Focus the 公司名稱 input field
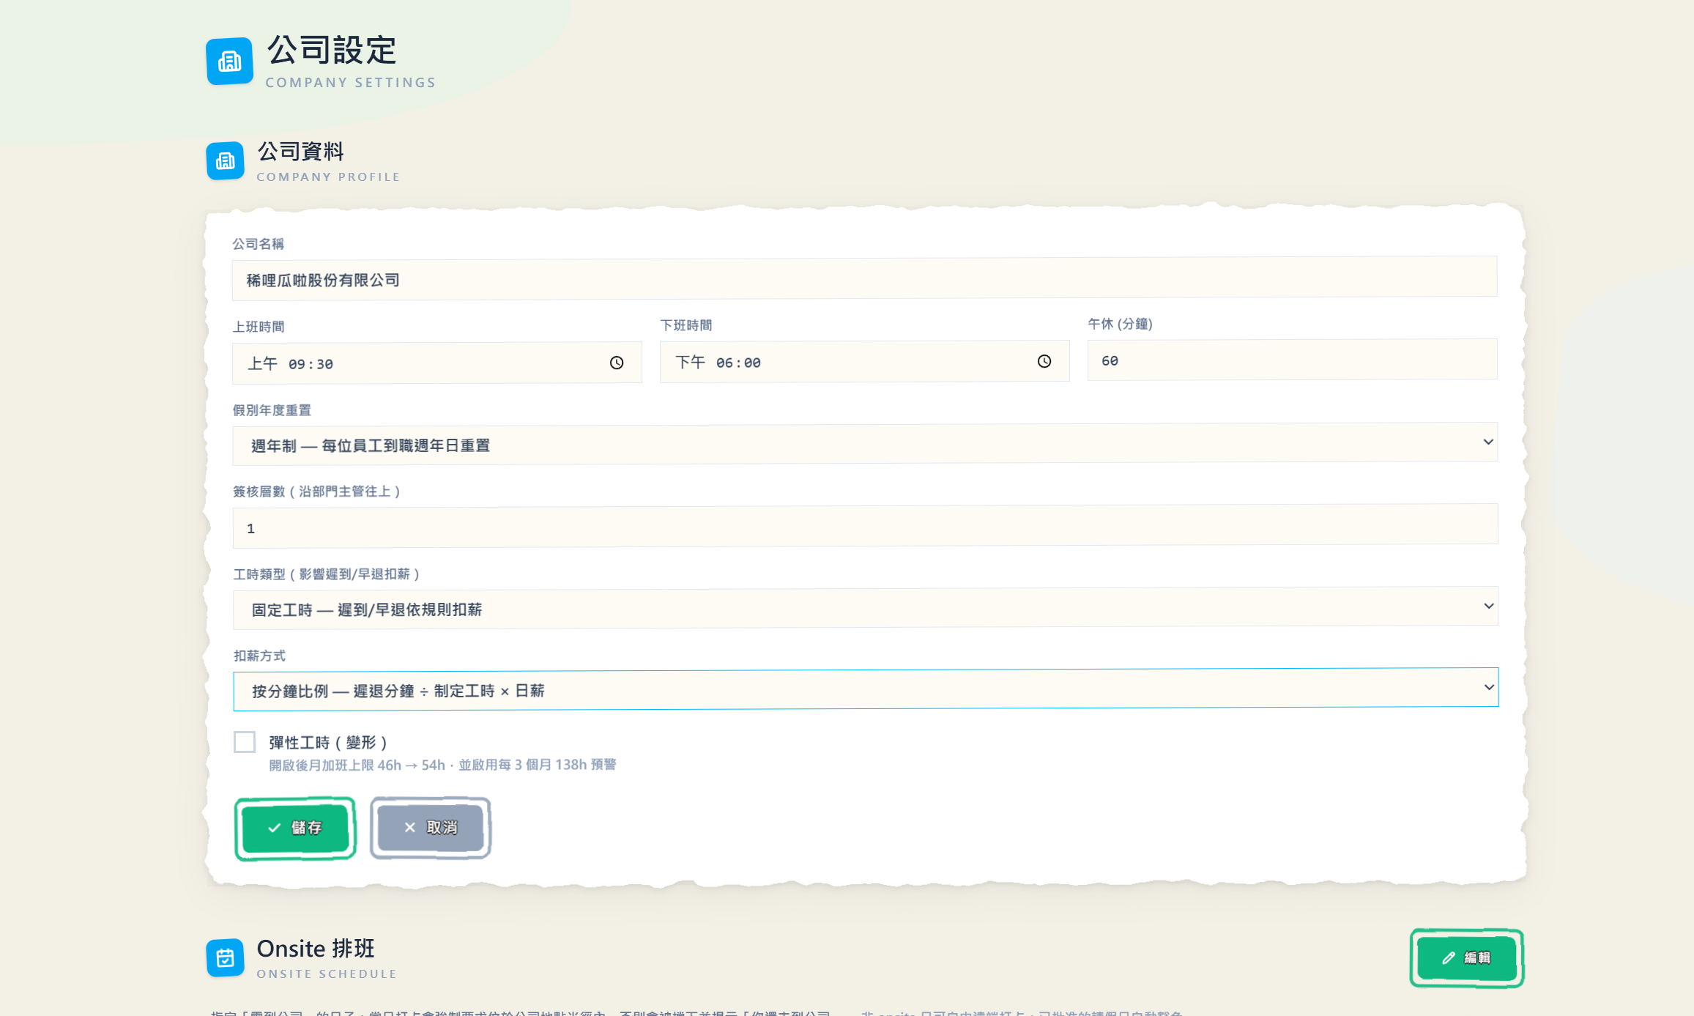The height and width of the screenshot is (1016, 1694). 864,278
